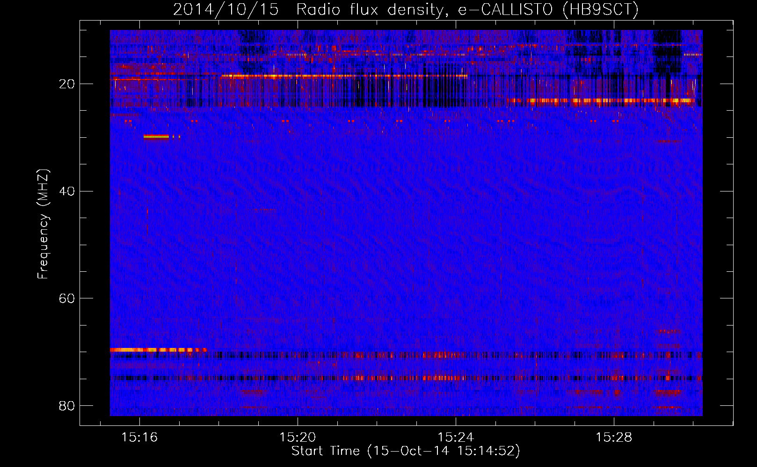Click the bright orange band near 70 MHz at 15:16
Viewport: 757px width, 467px height.
point(158,350)
